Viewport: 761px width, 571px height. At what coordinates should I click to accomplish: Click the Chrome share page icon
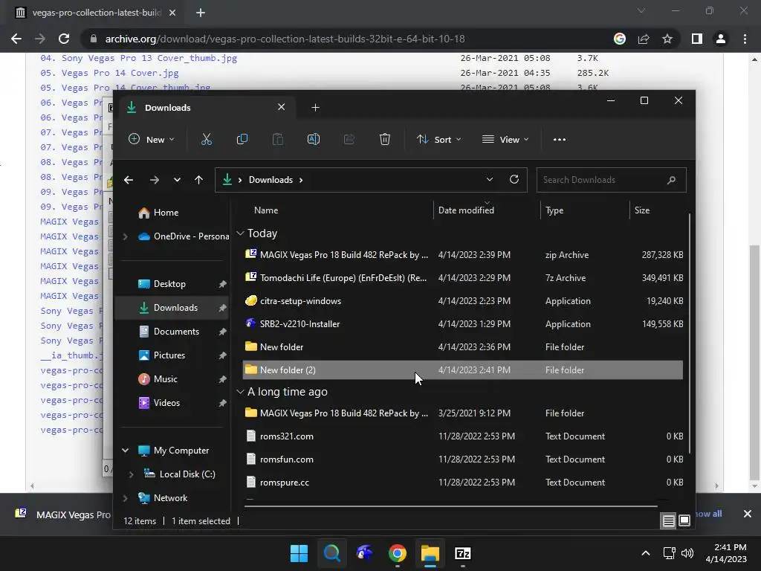[644, 39]
